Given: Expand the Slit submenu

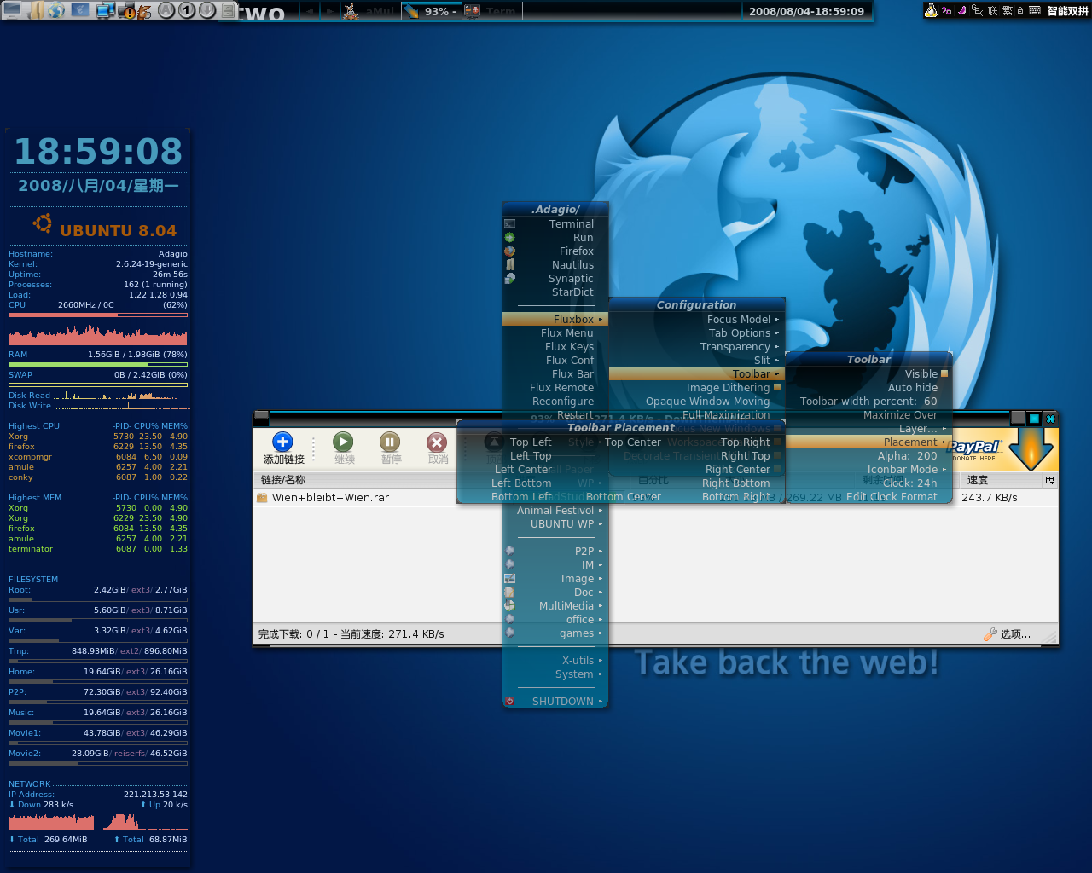Looking at the screenshot, I should [x=697, y=360].
